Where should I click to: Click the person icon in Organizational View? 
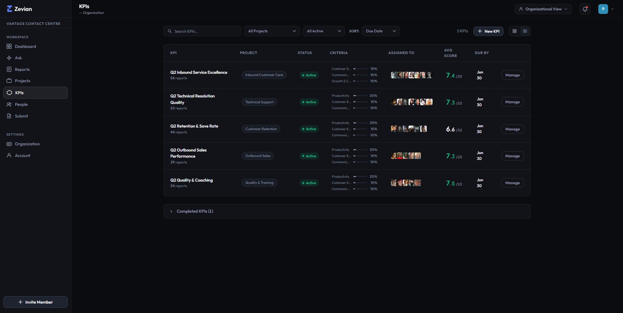click(x=521, y=9)
